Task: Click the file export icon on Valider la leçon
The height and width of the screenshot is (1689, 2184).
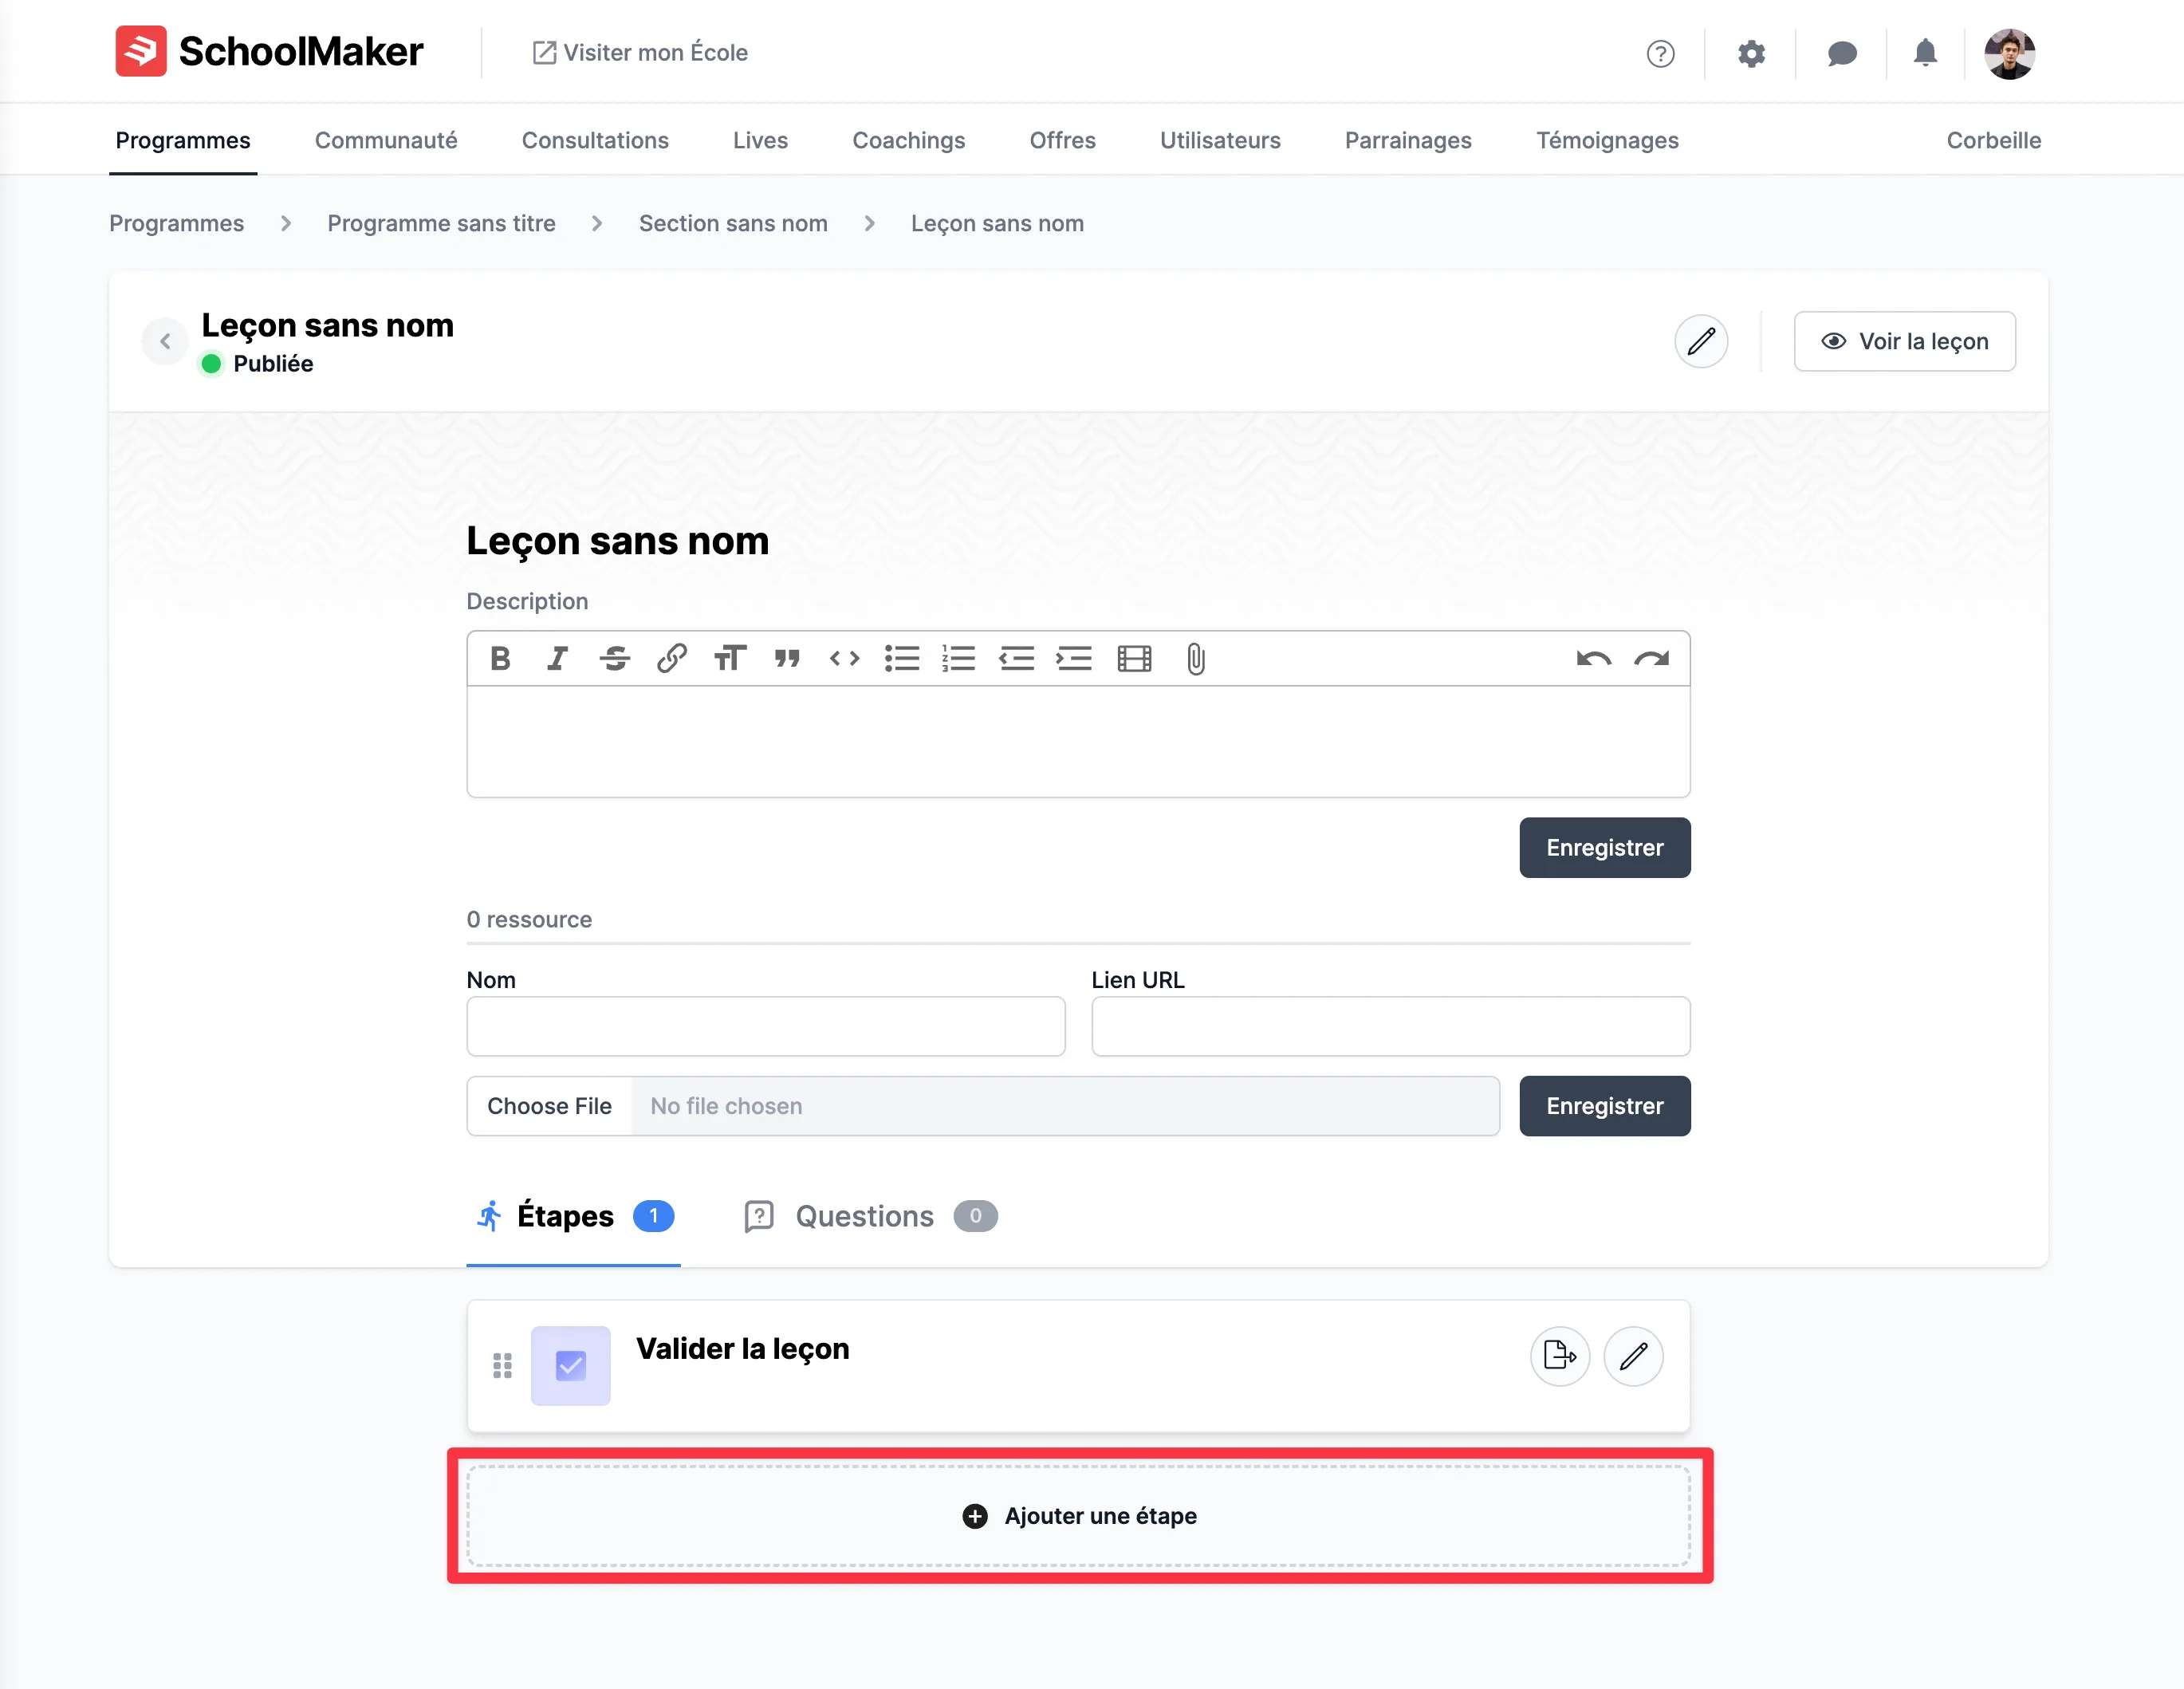Action: [1559, 1355]
